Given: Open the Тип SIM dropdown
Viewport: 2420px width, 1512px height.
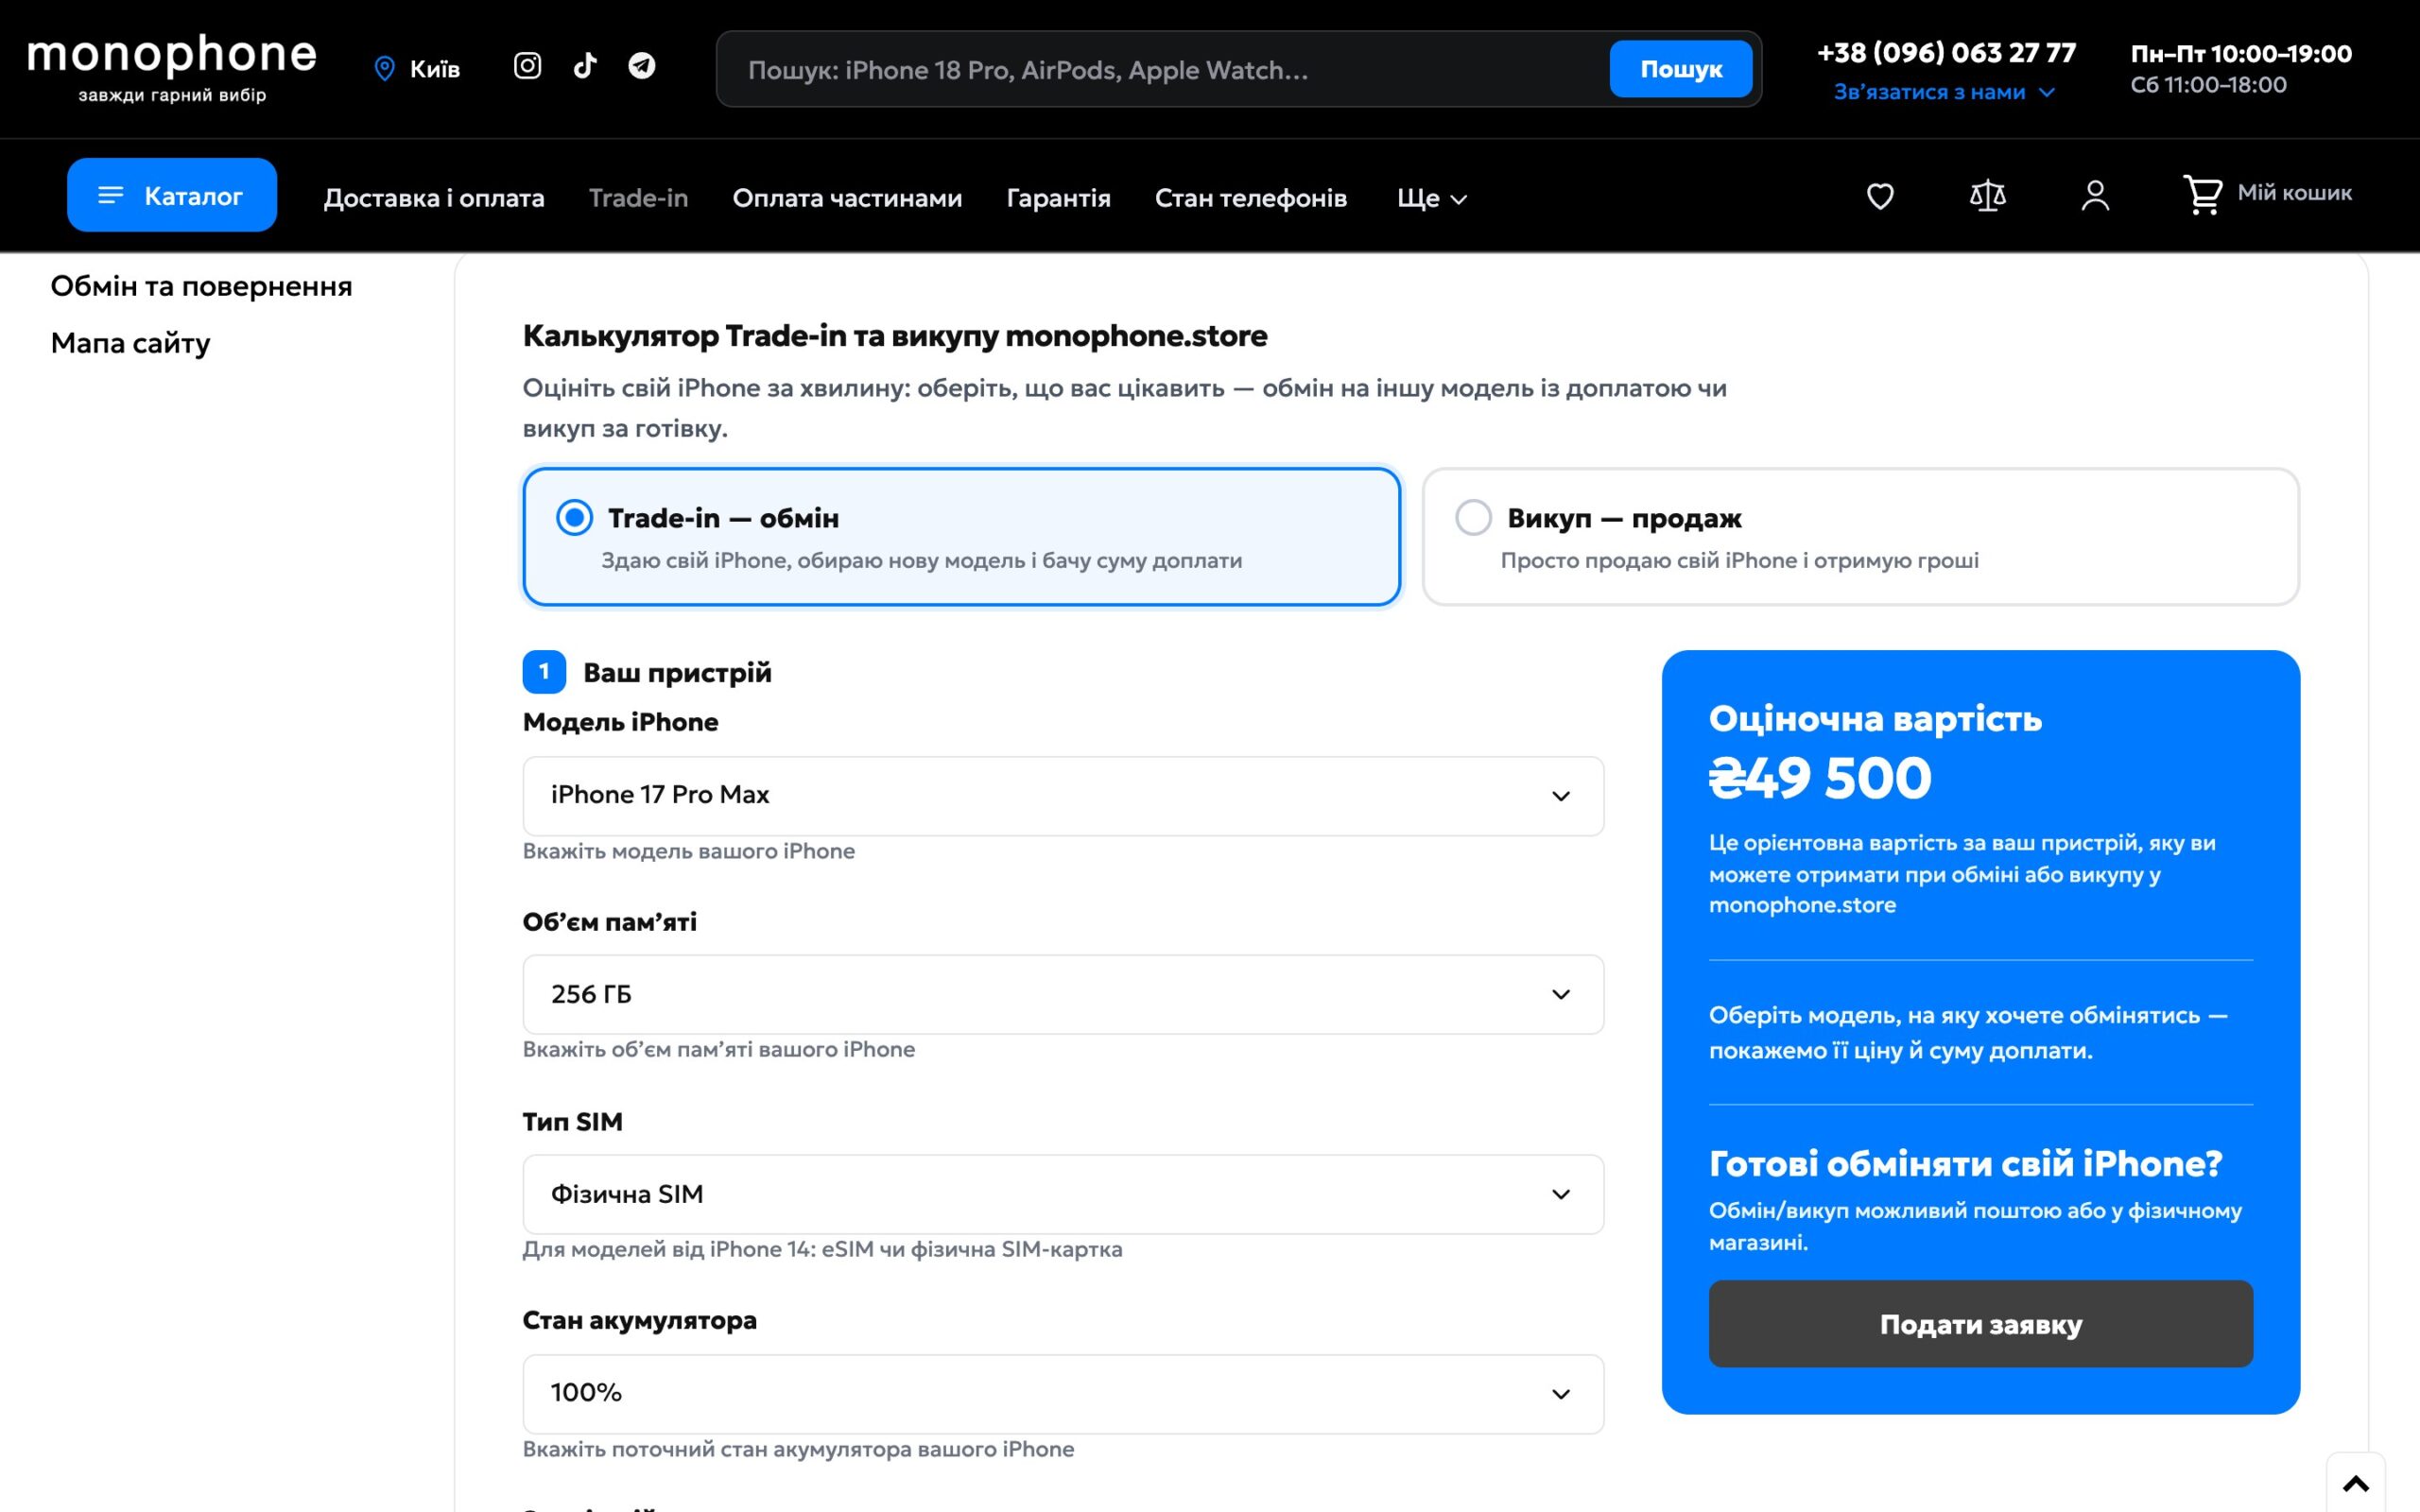Looking at the screenshot, I should (1063, 1194).
